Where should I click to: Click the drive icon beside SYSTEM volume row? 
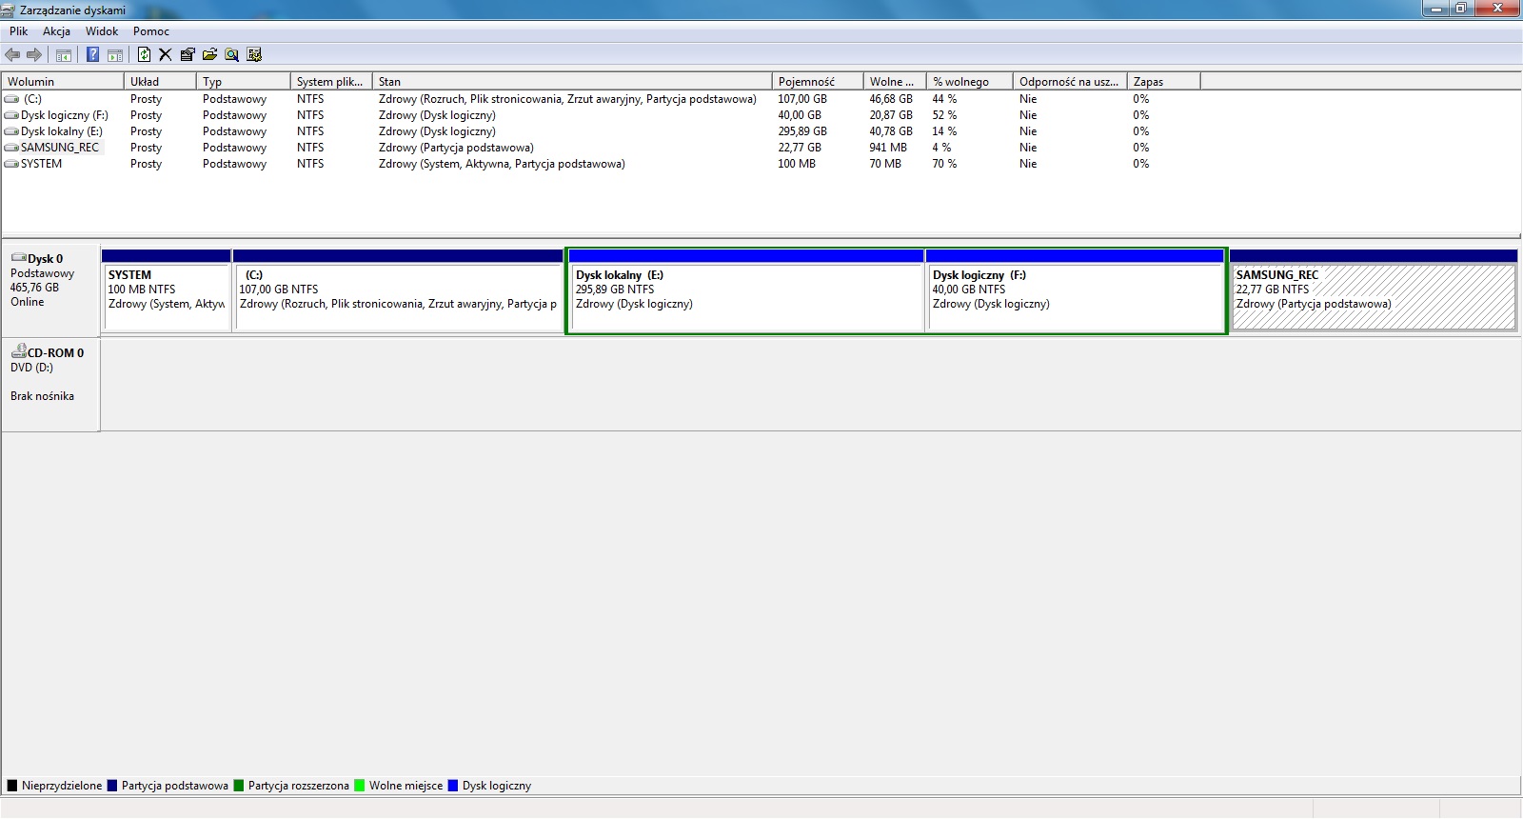11,164
